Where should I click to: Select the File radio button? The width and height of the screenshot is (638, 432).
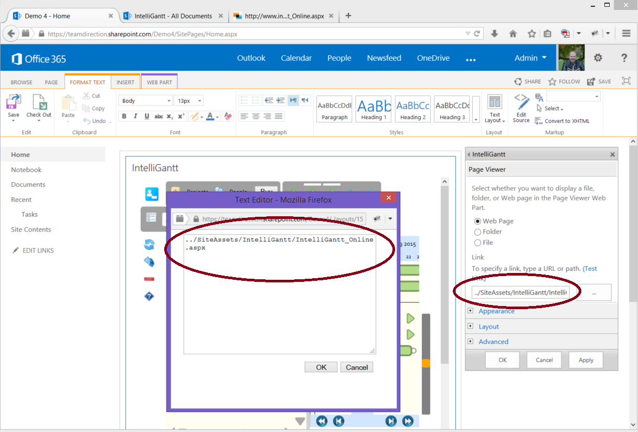(x=477, y=243)
